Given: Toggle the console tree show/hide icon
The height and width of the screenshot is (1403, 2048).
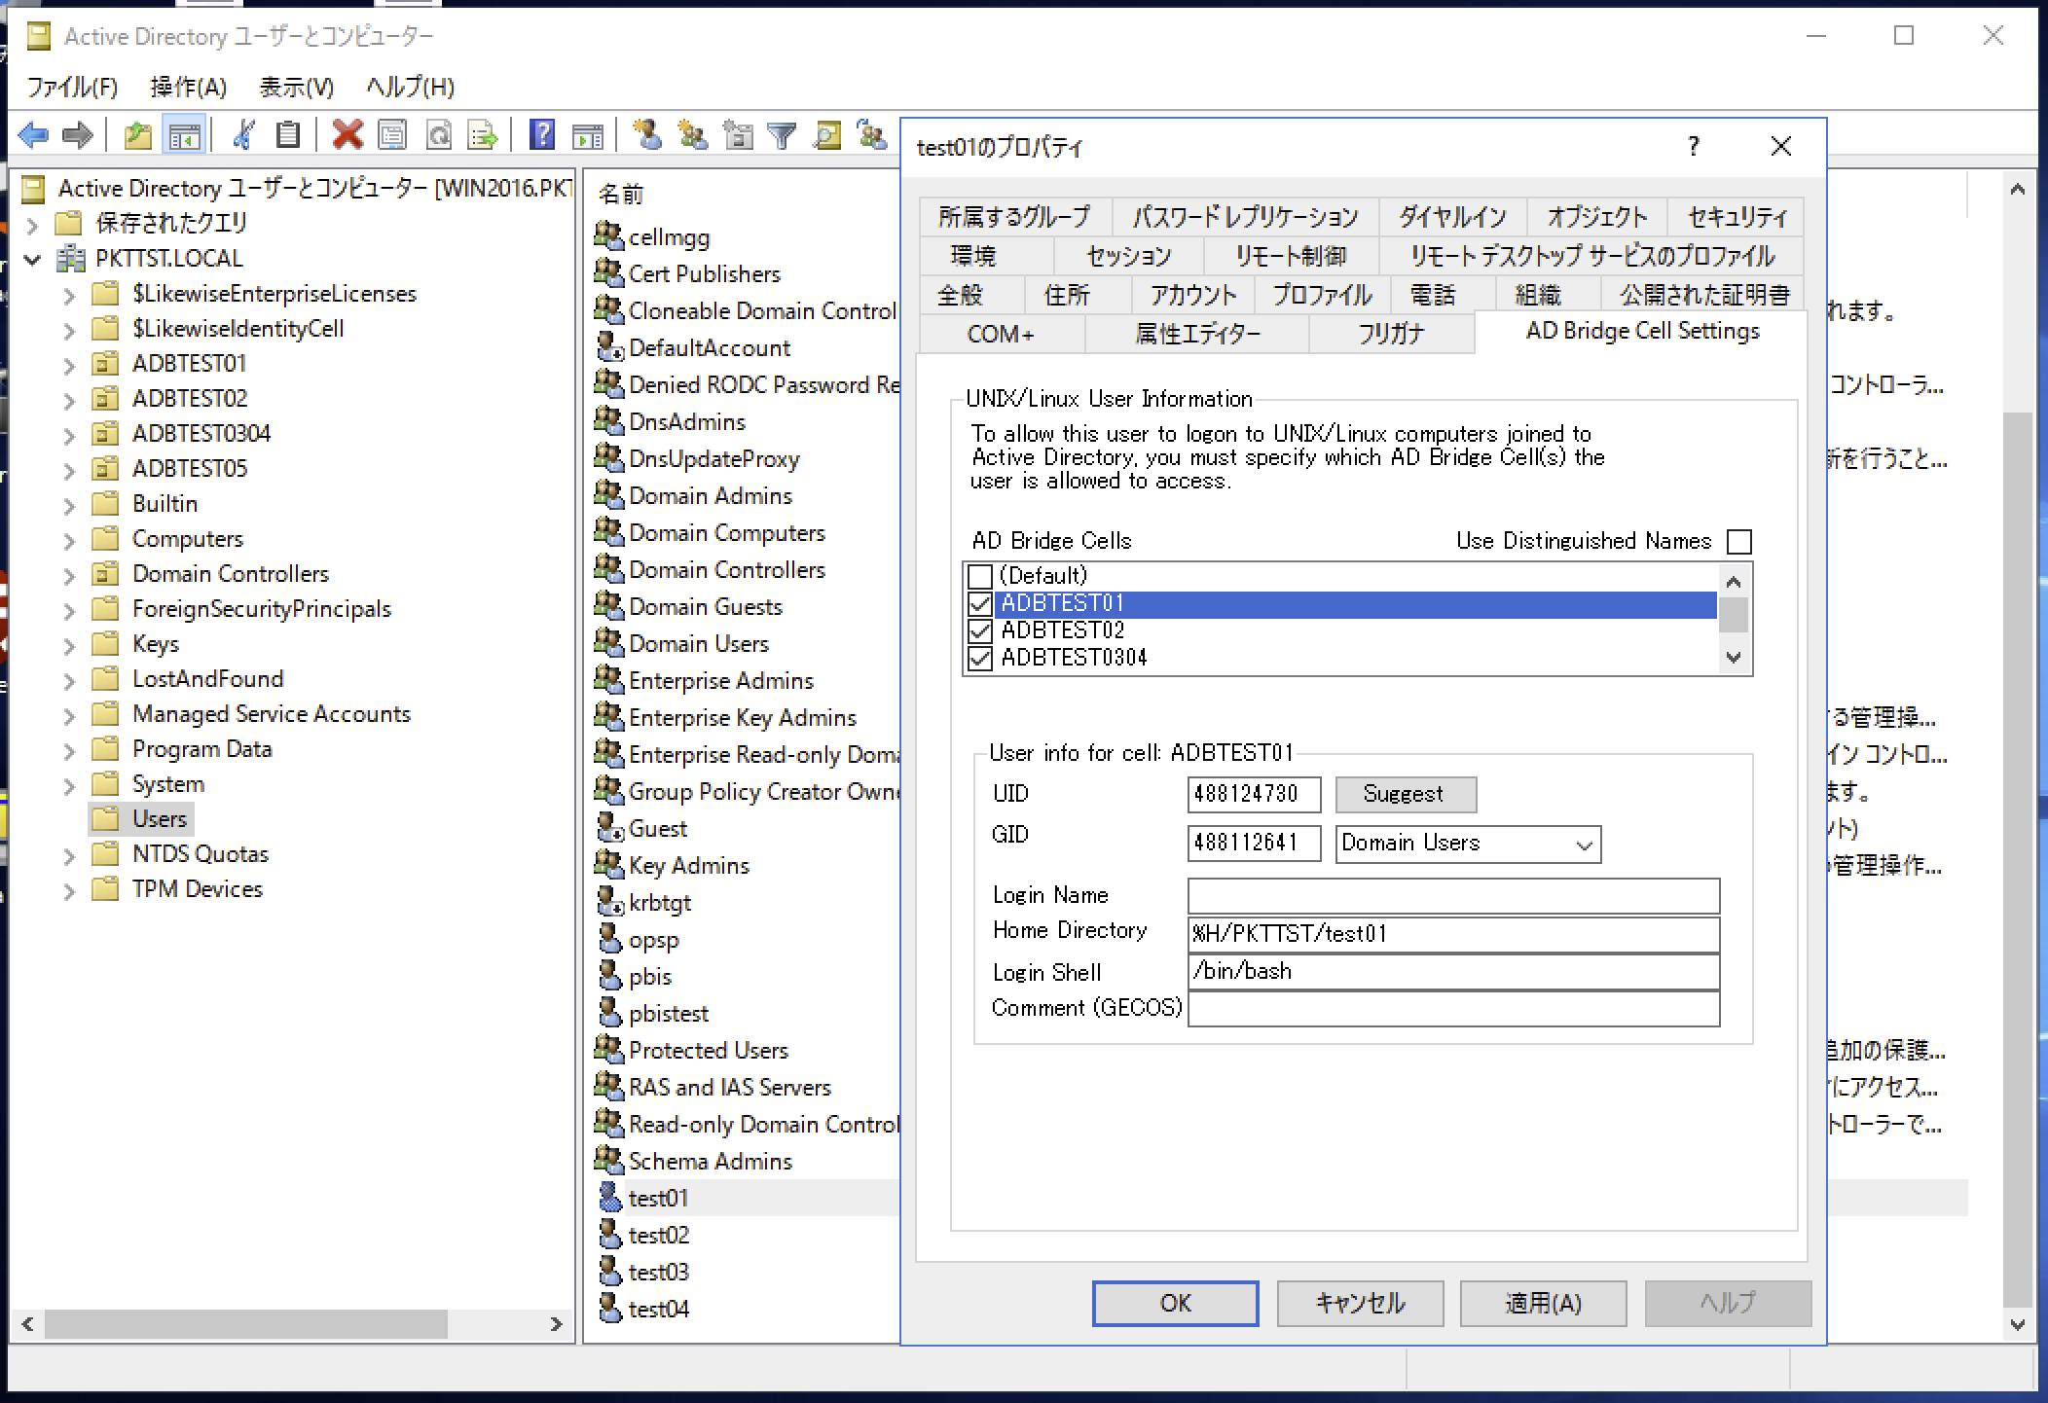Looking at the screenshot, I should (x=185, y=134).
